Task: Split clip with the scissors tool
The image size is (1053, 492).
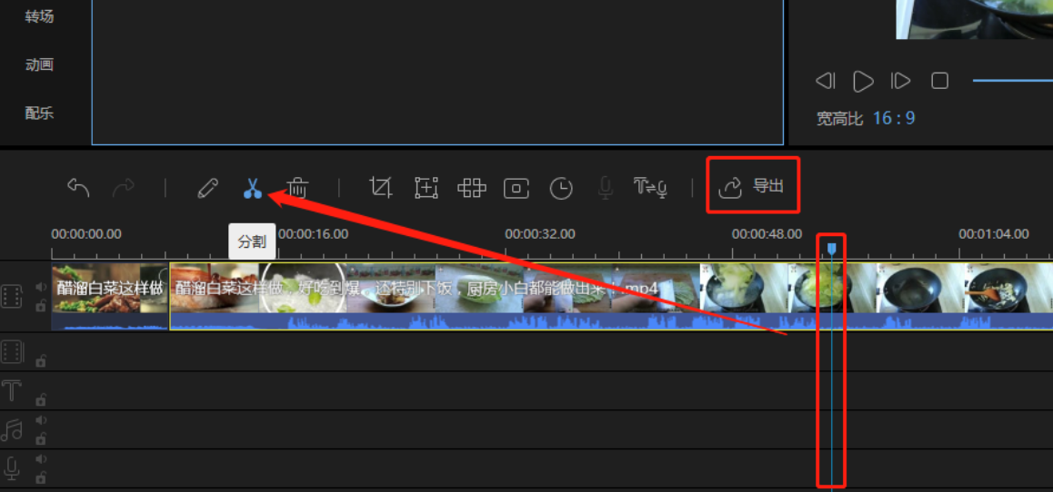Action: (x=253, y=188)
